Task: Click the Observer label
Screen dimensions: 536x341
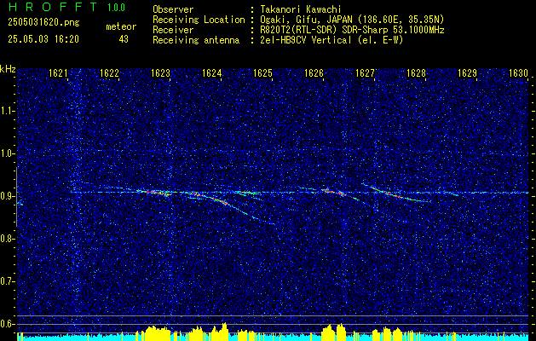Action: (x=173, y=9)
